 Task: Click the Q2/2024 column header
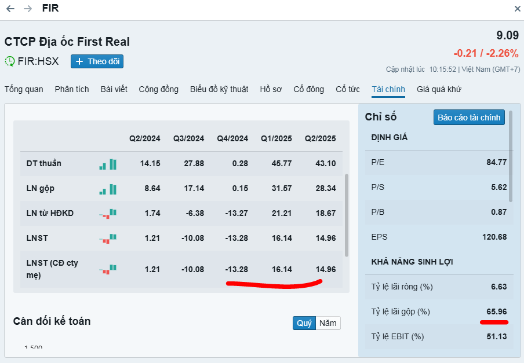click(x=145, y=138)
